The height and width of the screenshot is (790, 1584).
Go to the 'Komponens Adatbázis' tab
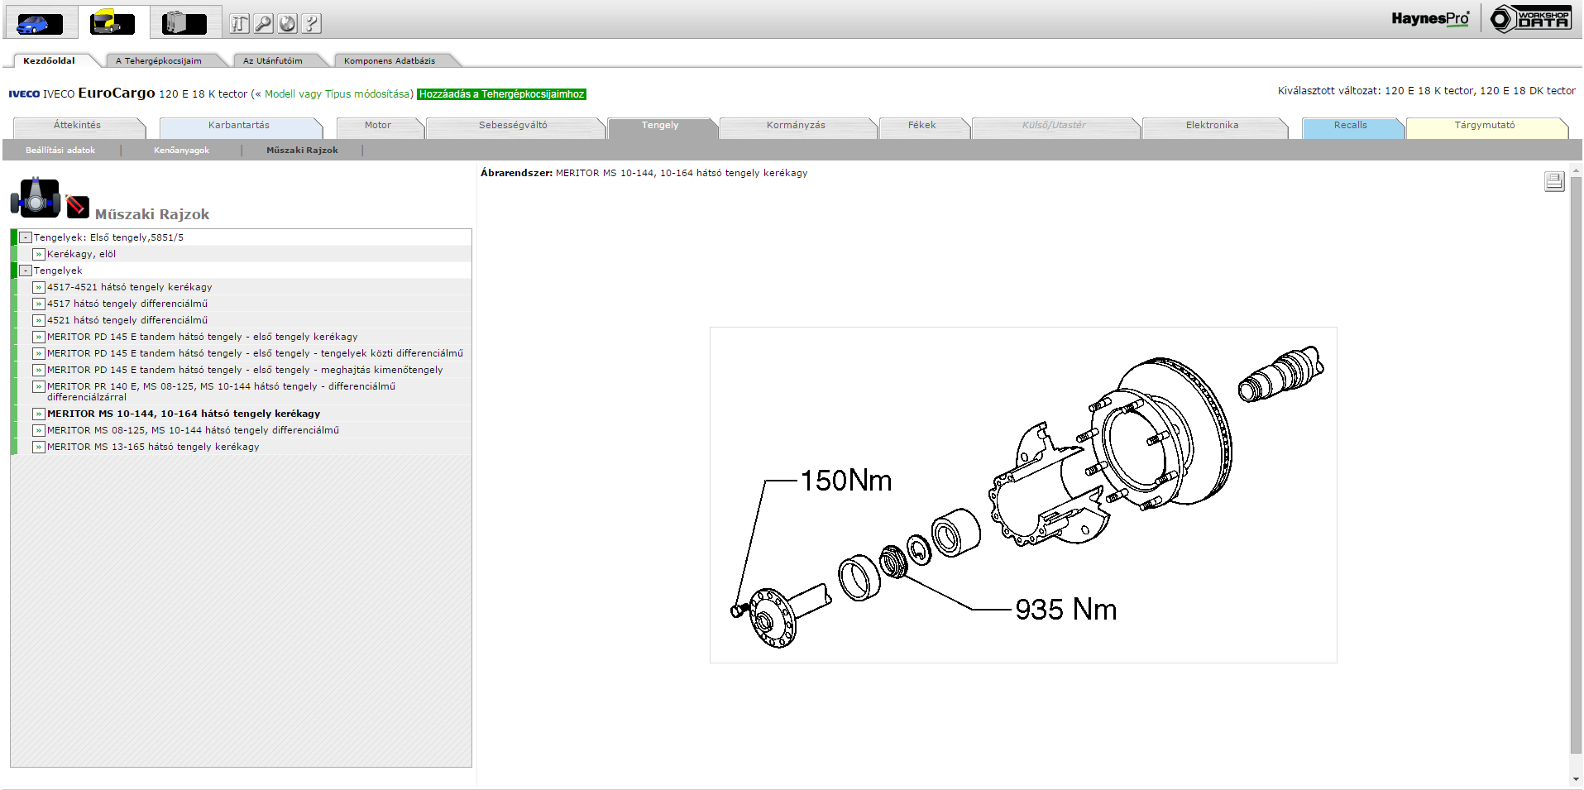click(x=390, y=61)
